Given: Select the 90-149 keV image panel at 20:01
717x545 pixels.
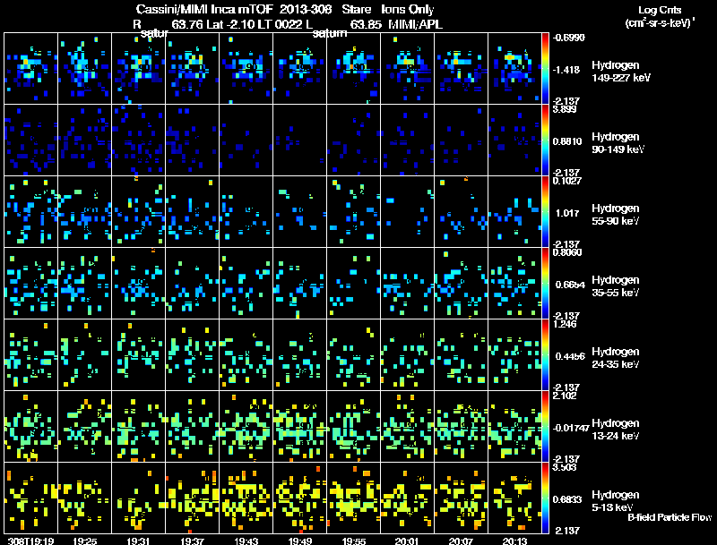Looking at the screenshot, I should 407,141.
